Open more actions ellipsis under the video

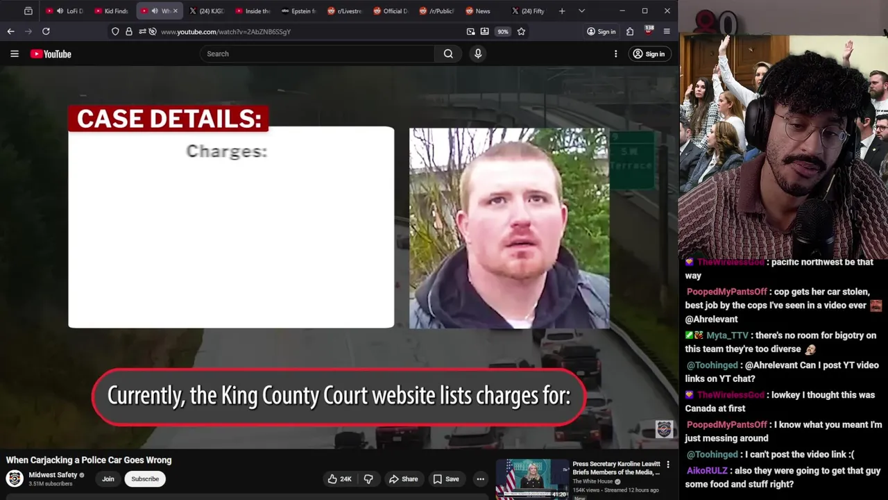480,478
